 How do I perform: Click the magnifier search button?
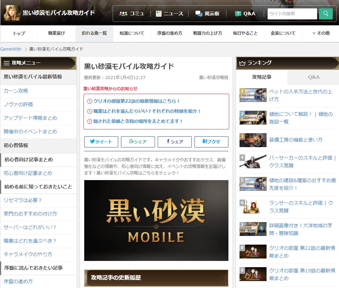coord(325,14)
